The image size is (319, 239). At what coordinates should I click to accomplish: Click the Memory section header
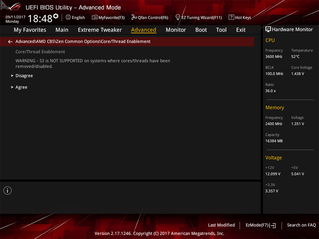tap(275, 108)
